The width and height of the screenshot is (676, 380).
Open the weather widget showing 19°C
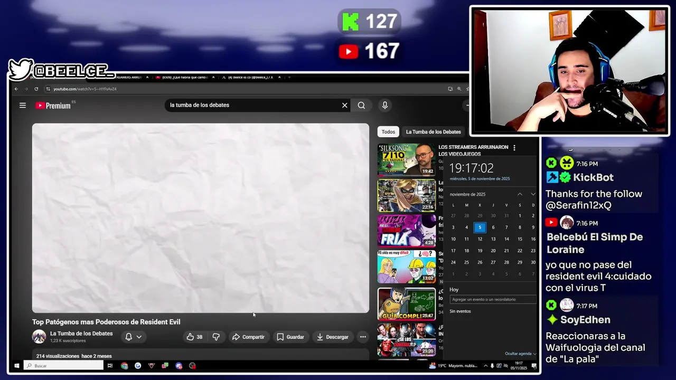[453, 366]
